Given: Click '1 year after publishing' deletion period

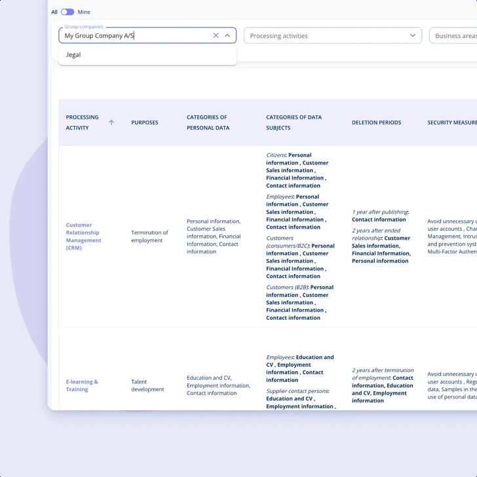Looking at the screenshot, I should pos(380,216).
